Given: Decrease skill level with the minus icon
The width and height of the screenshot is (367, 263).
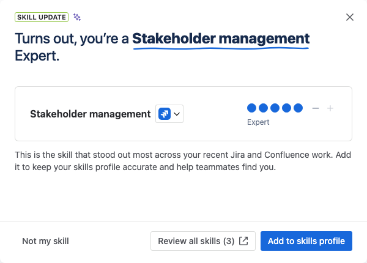Looking at the screenshot, I should coord(316,108).
